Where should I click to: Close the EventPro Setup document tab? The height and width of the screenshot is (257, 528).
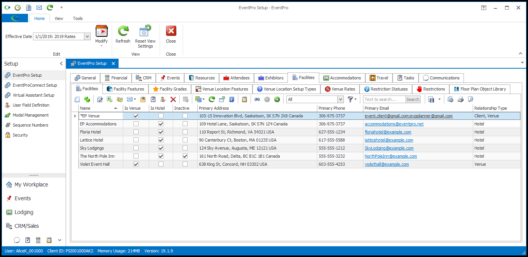point(114,64)
